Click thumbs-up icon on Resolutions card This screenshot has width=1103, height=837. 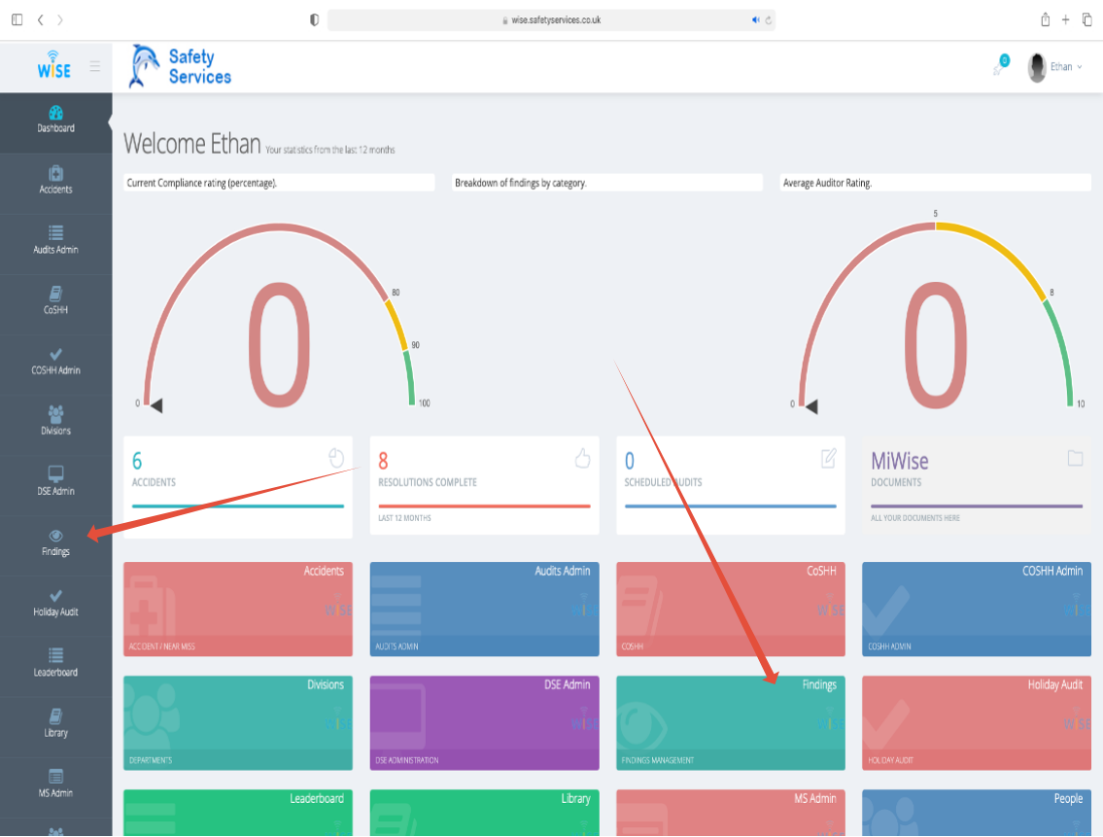click(582, 458)
